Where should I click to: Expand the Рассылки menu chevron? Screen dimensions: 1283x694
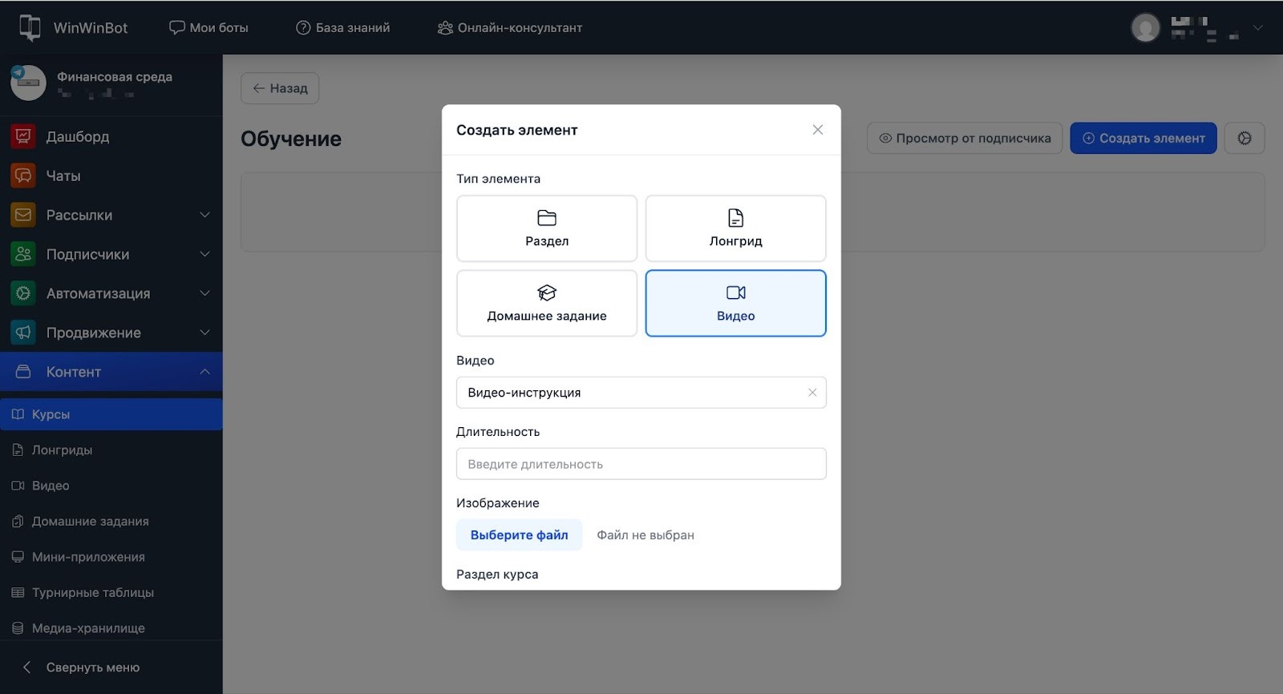click(204, 216)
